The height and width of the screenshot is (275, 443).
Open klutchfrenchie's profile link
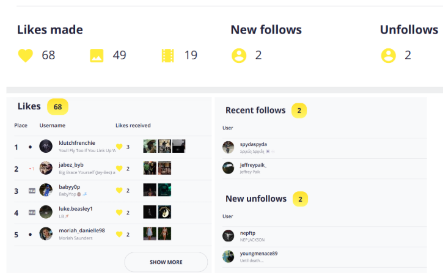[x=77, y=143]
